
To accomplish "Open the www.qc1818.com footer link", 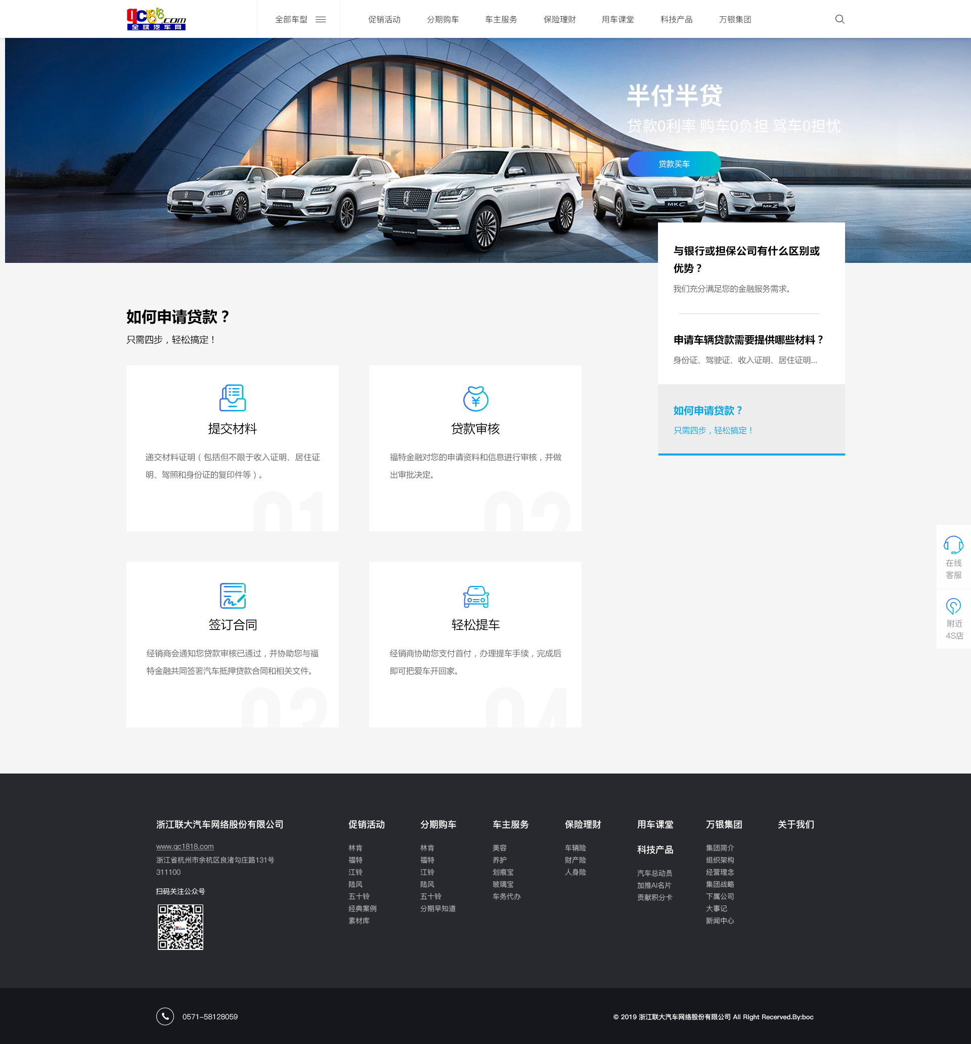I will point(185,846).
